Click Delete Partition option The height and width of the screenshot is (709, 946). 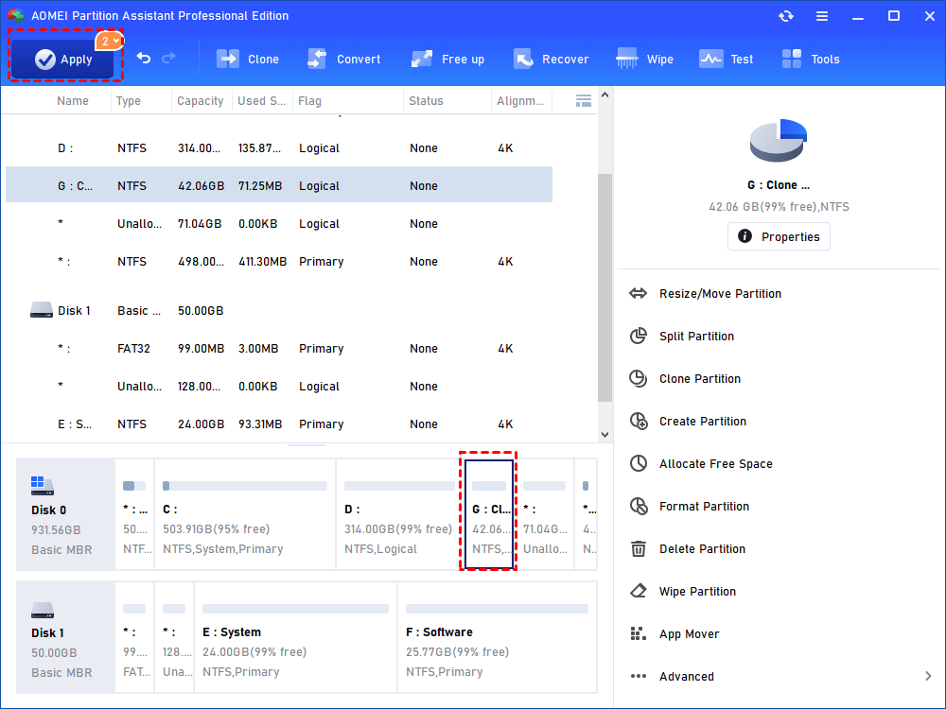click(x=702, y=549)
